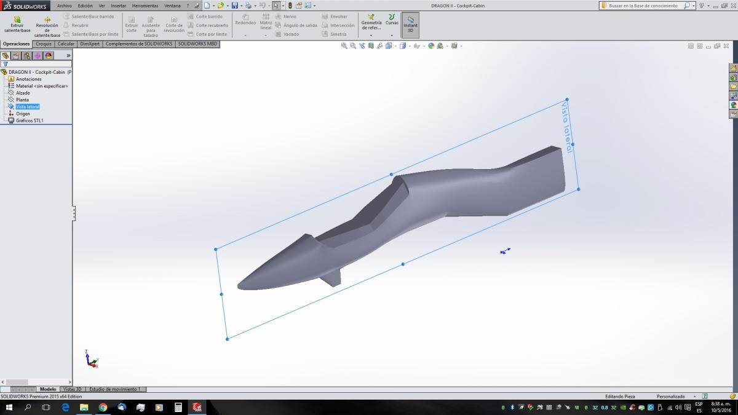Click Edit appearance color sphere
This screenshot has width=738, height=415.
pyautogui.click(x=431, y=45)
